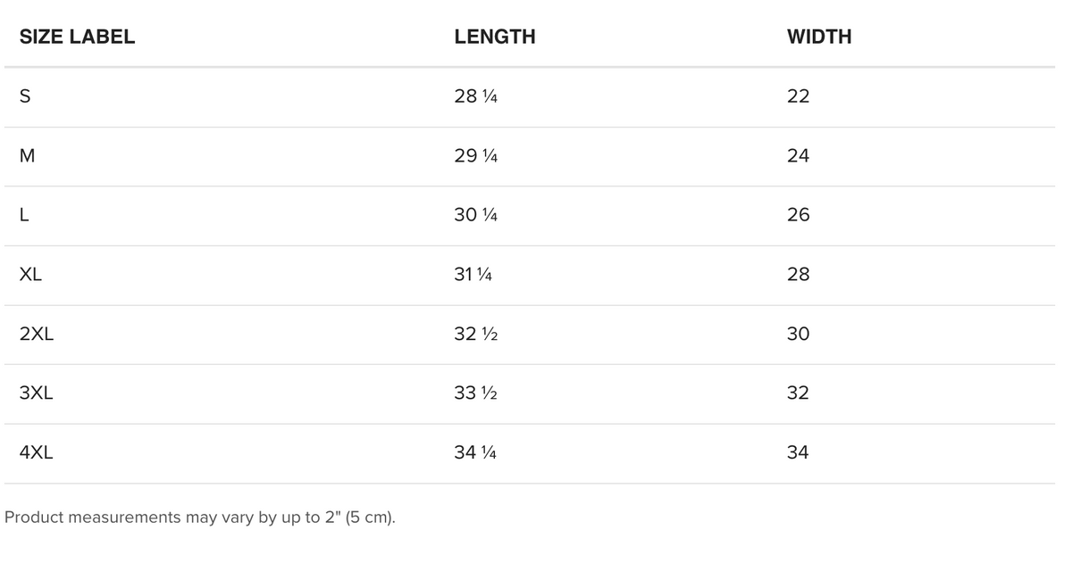This screenshot has height=571, width=1072.
Task: Click the WIDTH column header
Action: tap(819, 37)
